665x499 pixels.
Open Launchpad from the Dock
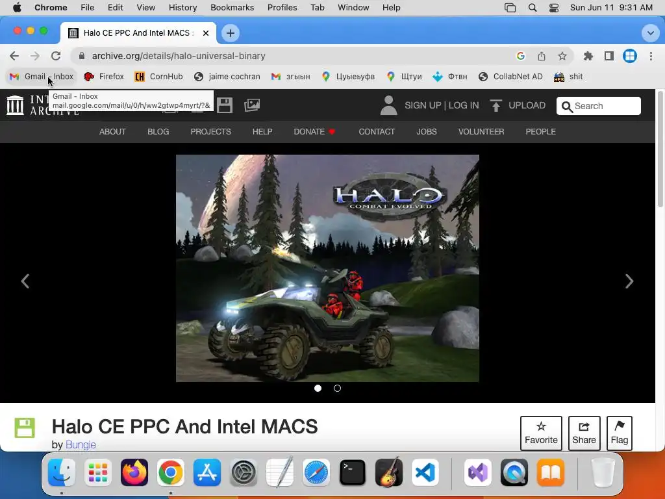pyautogui.click(x=98, y=472)
